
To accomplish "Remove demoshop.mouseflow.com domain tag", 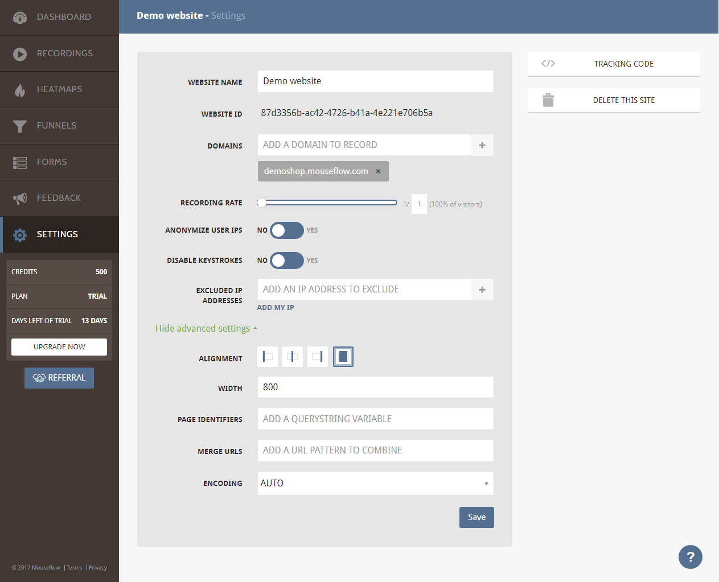I will point(378,171).
